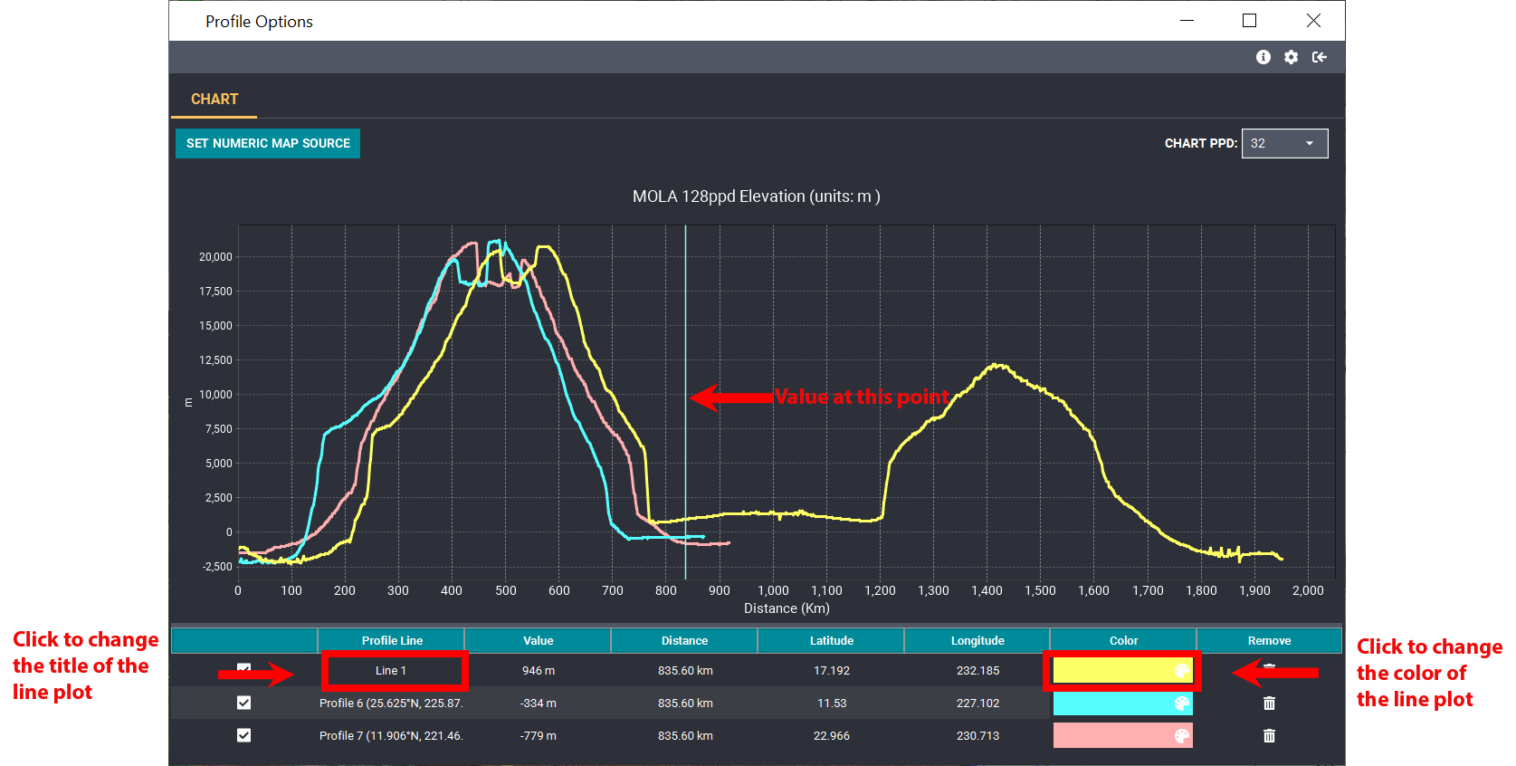Minimize the Profile Options window

pyautogui.click(x=1187, y=20)
